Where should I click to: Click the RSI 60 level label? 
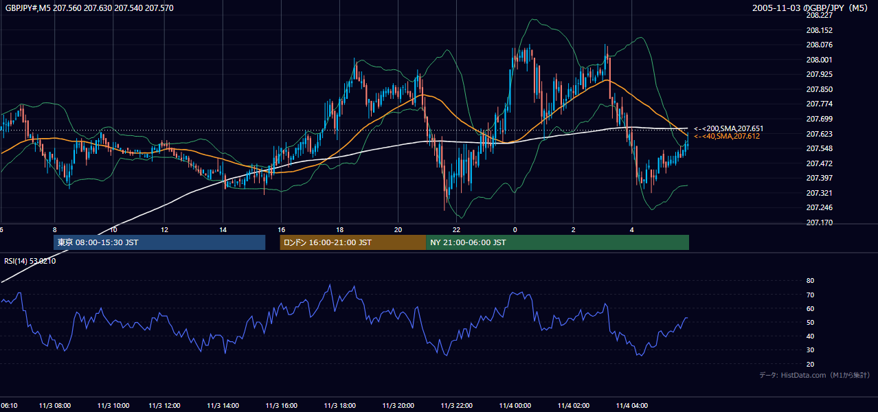(x=810, y=308)
